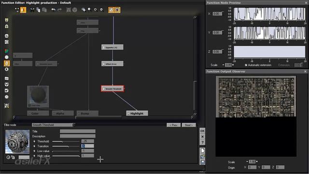Toggle the Transition lightning connect icon
The width and height of the screenshot is (309, 174).
[x=34, y=146]
